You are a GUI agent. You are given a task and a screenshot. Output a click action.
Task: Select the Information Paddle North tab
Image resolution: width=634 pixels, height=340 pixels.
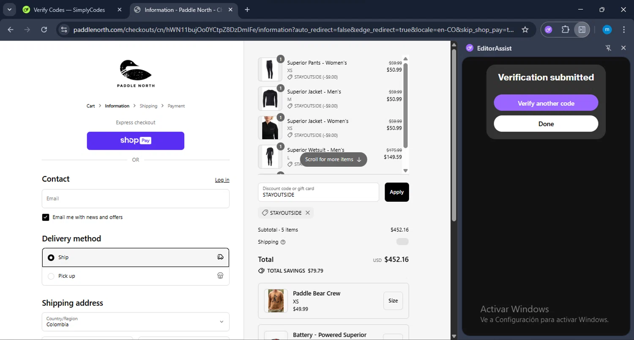pos(183,10)
